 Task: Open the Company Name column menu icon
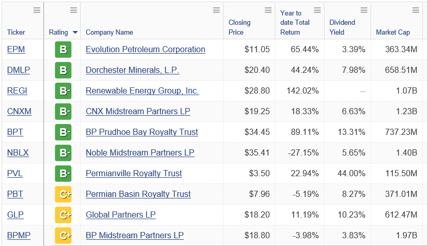pos(216,10)
